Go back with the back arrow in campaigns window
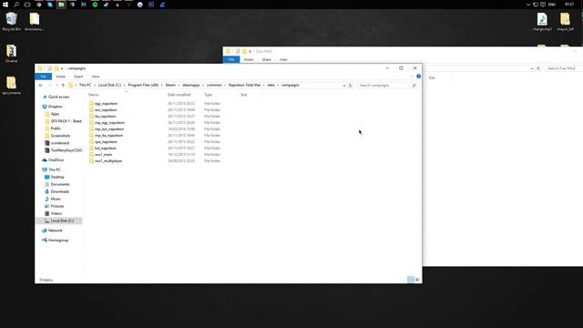 [x=41, y=85]
